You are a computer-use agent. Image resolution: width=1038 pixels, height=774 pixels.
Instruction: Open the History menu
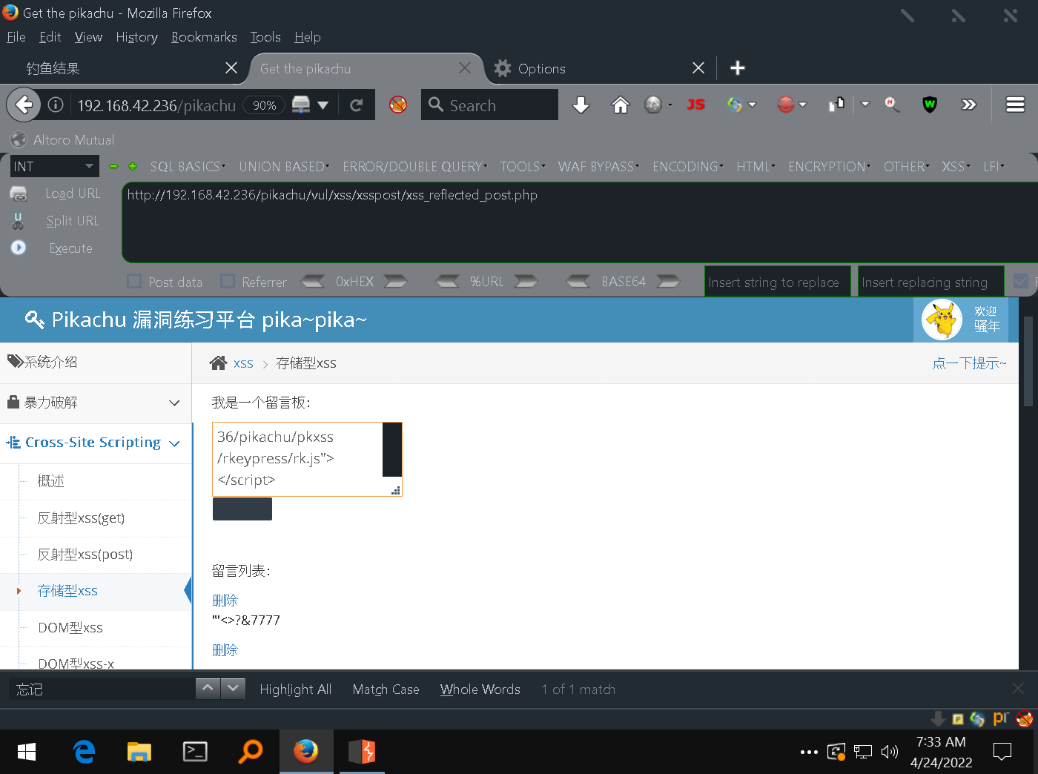[x=136, y=37]
